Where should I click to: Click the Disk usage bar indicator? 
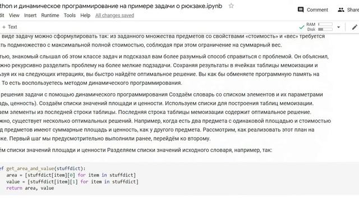[325, 29]
